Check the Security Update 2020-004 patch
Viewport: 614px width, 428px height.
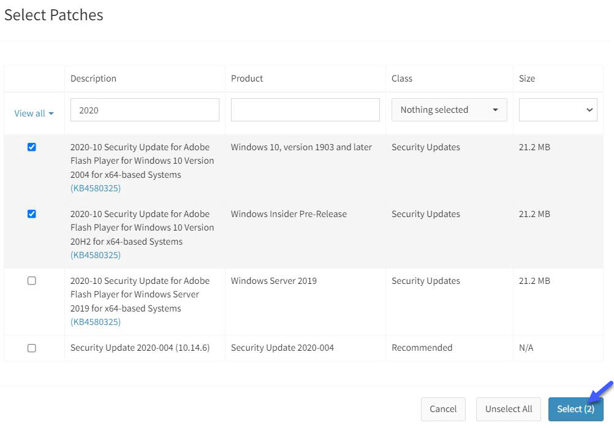pos(32,348)
